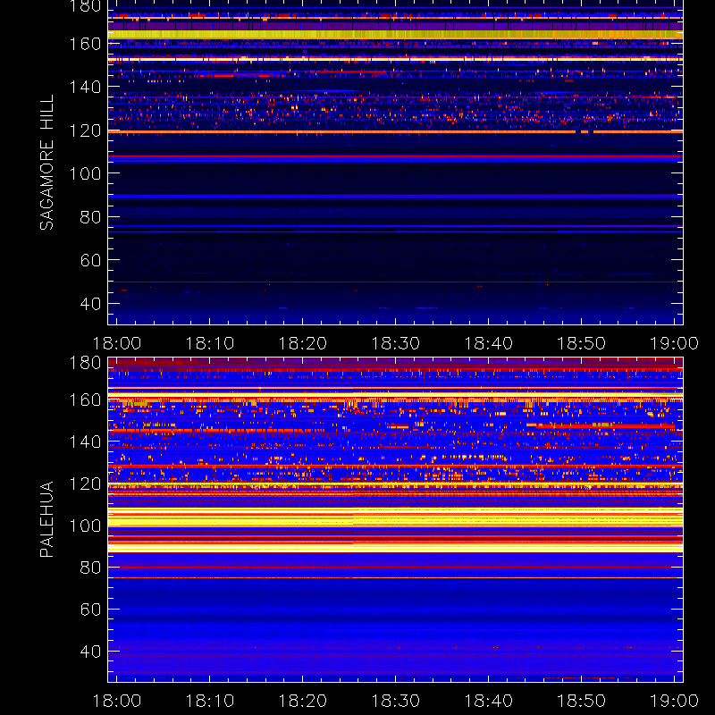Click inside the Sagamore Hill spectrogram

click(395, 163)
